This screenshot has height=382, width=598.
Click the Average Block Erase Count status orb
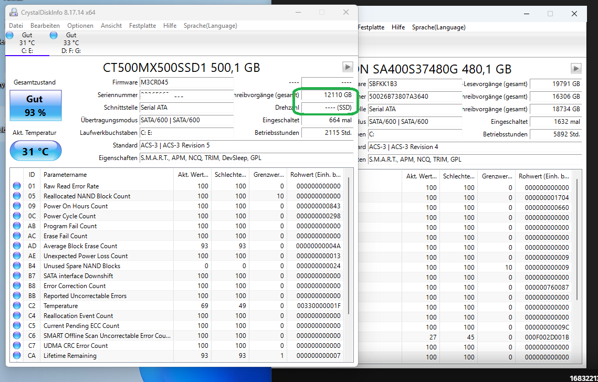click(17, 246)
